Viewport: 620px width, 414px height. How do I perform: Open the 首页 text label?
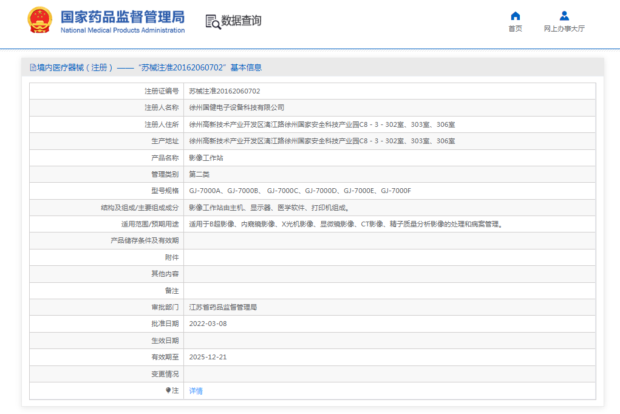point(515,29)
